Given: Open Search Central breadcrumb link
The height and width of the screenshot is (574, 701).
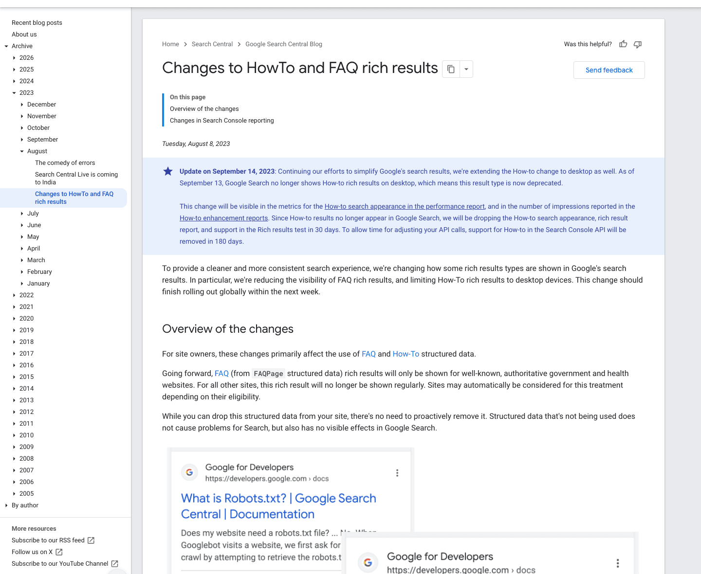Looking at the screenshot, I should [212, 44].
